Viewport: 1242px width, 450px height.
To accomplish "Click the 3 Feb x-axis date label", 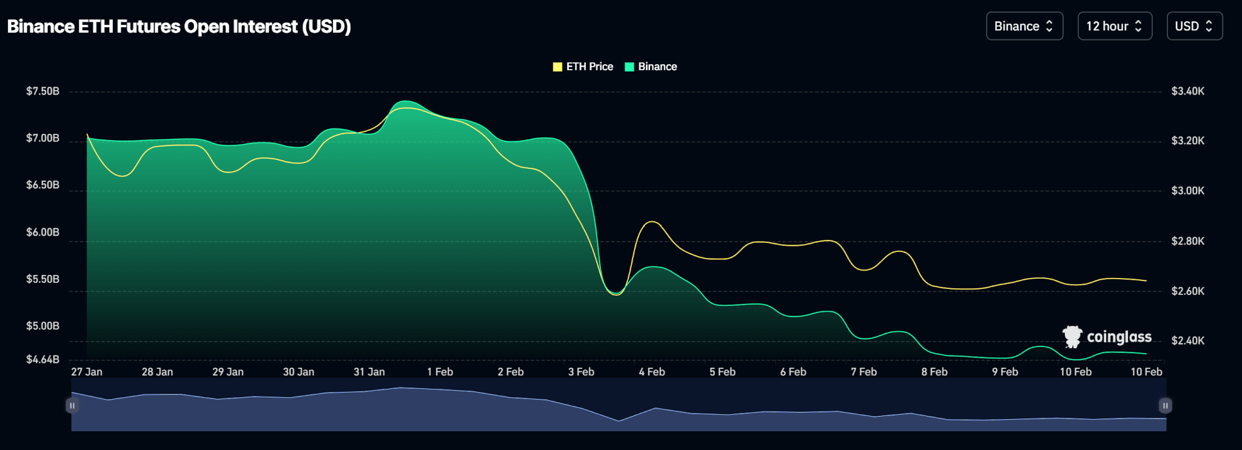I will coord(581,372).
